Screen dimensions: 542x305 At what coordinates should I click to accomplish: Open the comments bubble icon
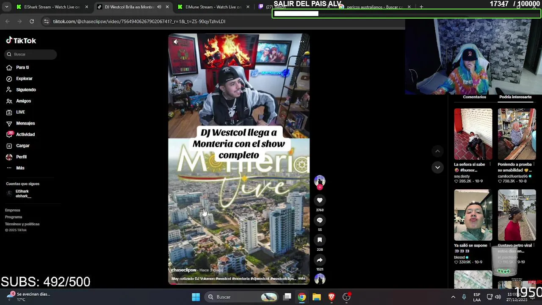[320, 220]
